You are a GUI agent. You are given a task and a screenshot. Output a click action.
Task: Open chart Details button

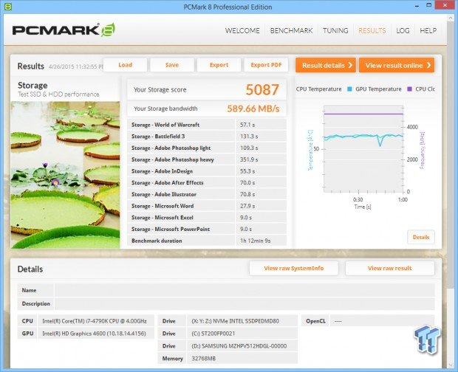[421, 237]
